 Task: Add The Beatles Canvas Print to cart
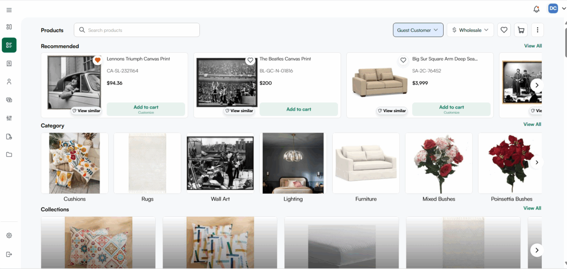coord(298,109)
